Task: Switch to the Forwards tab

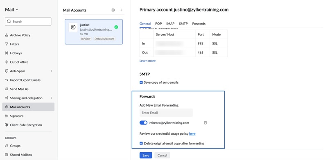Action: click(199, 24)
